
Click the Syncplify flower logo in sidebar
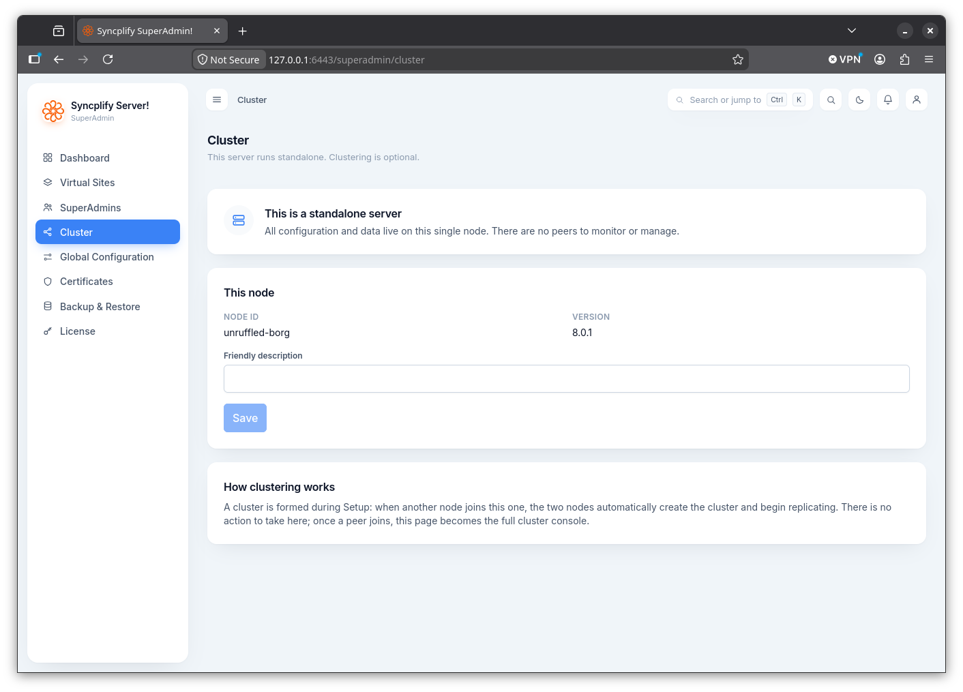pyautogui.click(x=53, y=110)
